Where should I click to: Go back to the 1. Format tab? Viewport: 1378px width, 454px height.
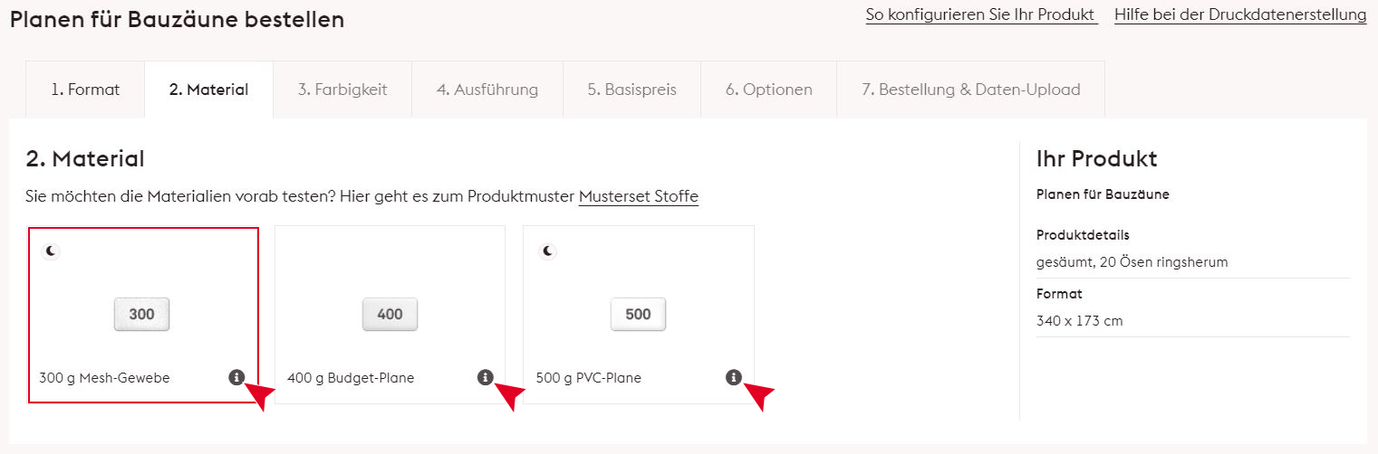point(85,90)
